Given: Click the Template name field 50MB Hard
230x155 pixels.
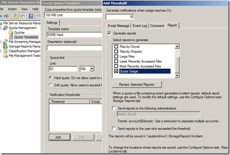Looking at the screenshot, I should (74, 35).
